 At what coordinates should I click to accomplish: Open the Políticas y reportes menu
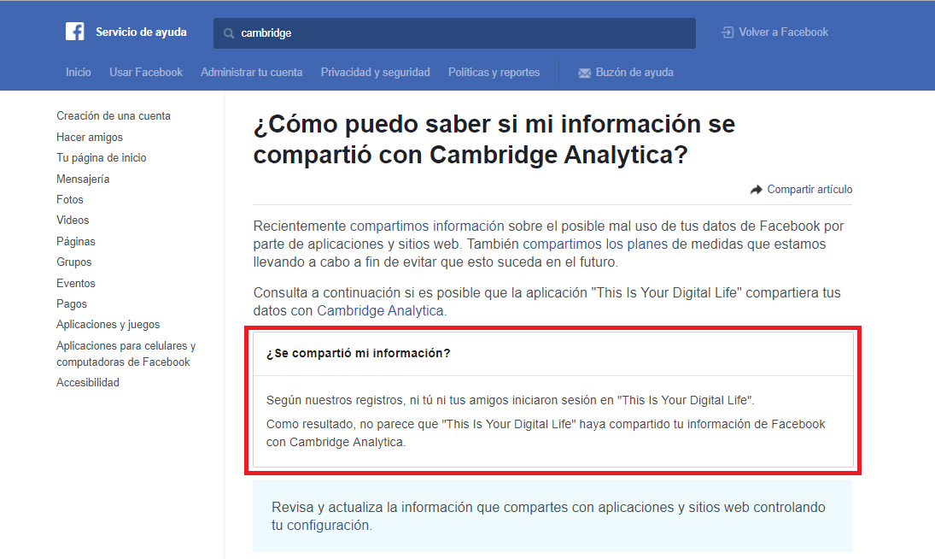(494, 72)
